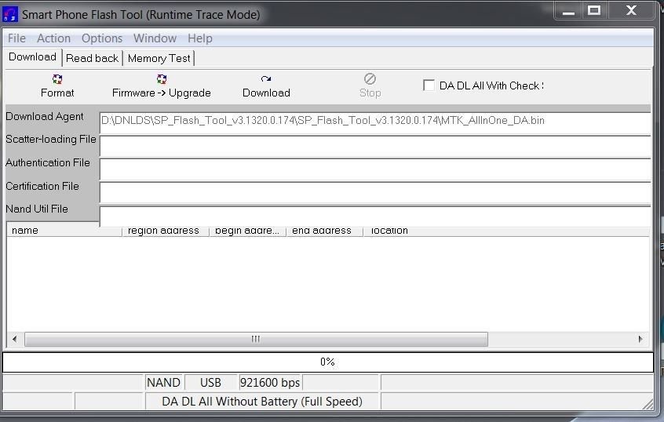This screenshot has height=422, width=664.
Task: Switch to the Download tab
Action: click(x=33, y=57)
